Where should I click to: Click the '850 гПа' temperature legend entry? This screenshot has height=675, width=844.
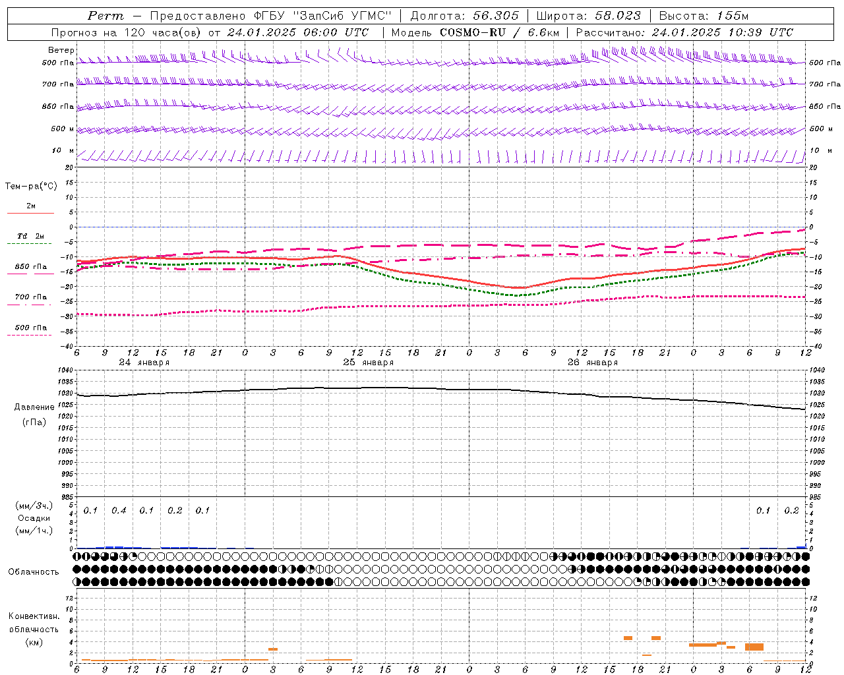click(31, 267)
